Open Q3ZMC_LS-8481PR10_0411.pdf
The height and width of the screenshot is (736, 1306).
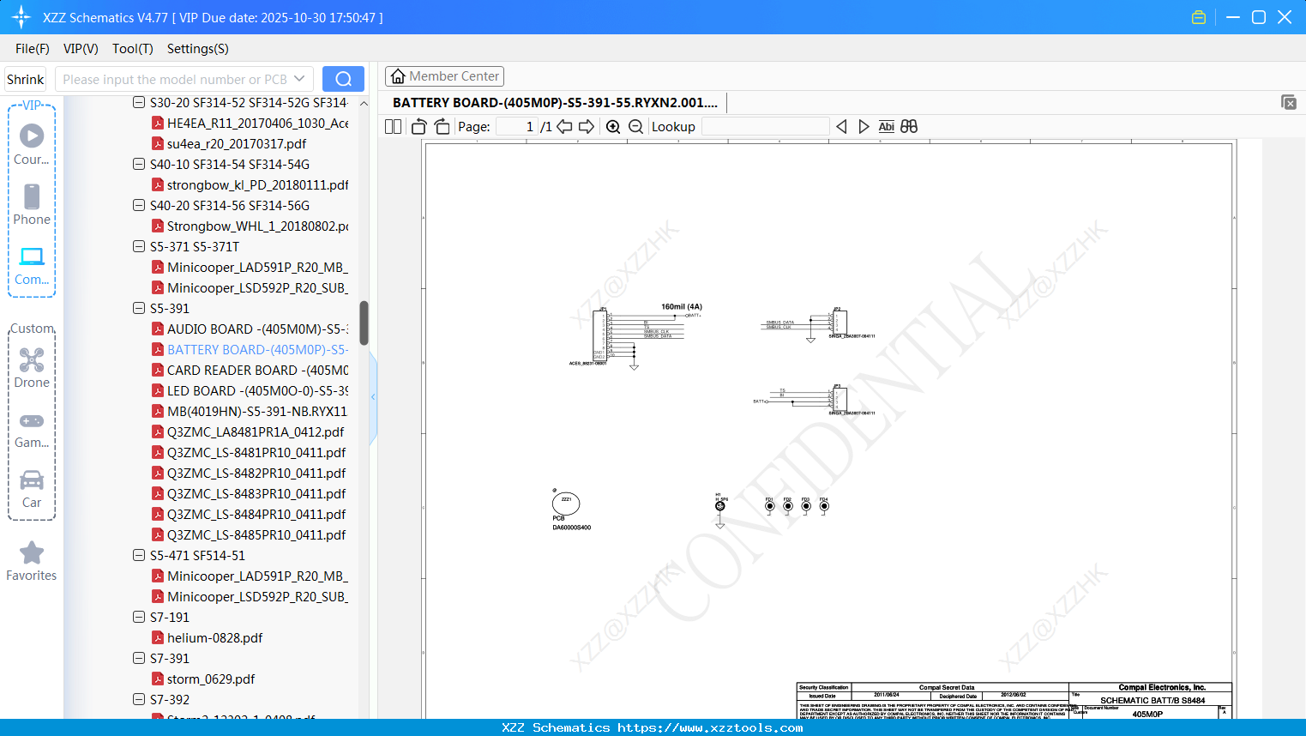point(256,452)
